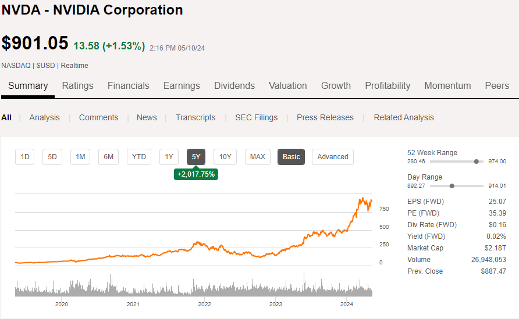Image resolution: width=519 pixels, height=319 pixels.
Task: Open Press Releases filter
Action: click(325, 117)
